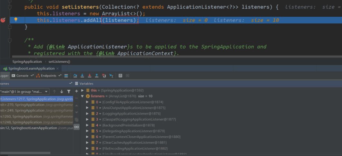The height and width of the screenshot is (156, 342).
Task: Click SpringApplication in the breadcrumb bar
Action: (x=27, y=61)
